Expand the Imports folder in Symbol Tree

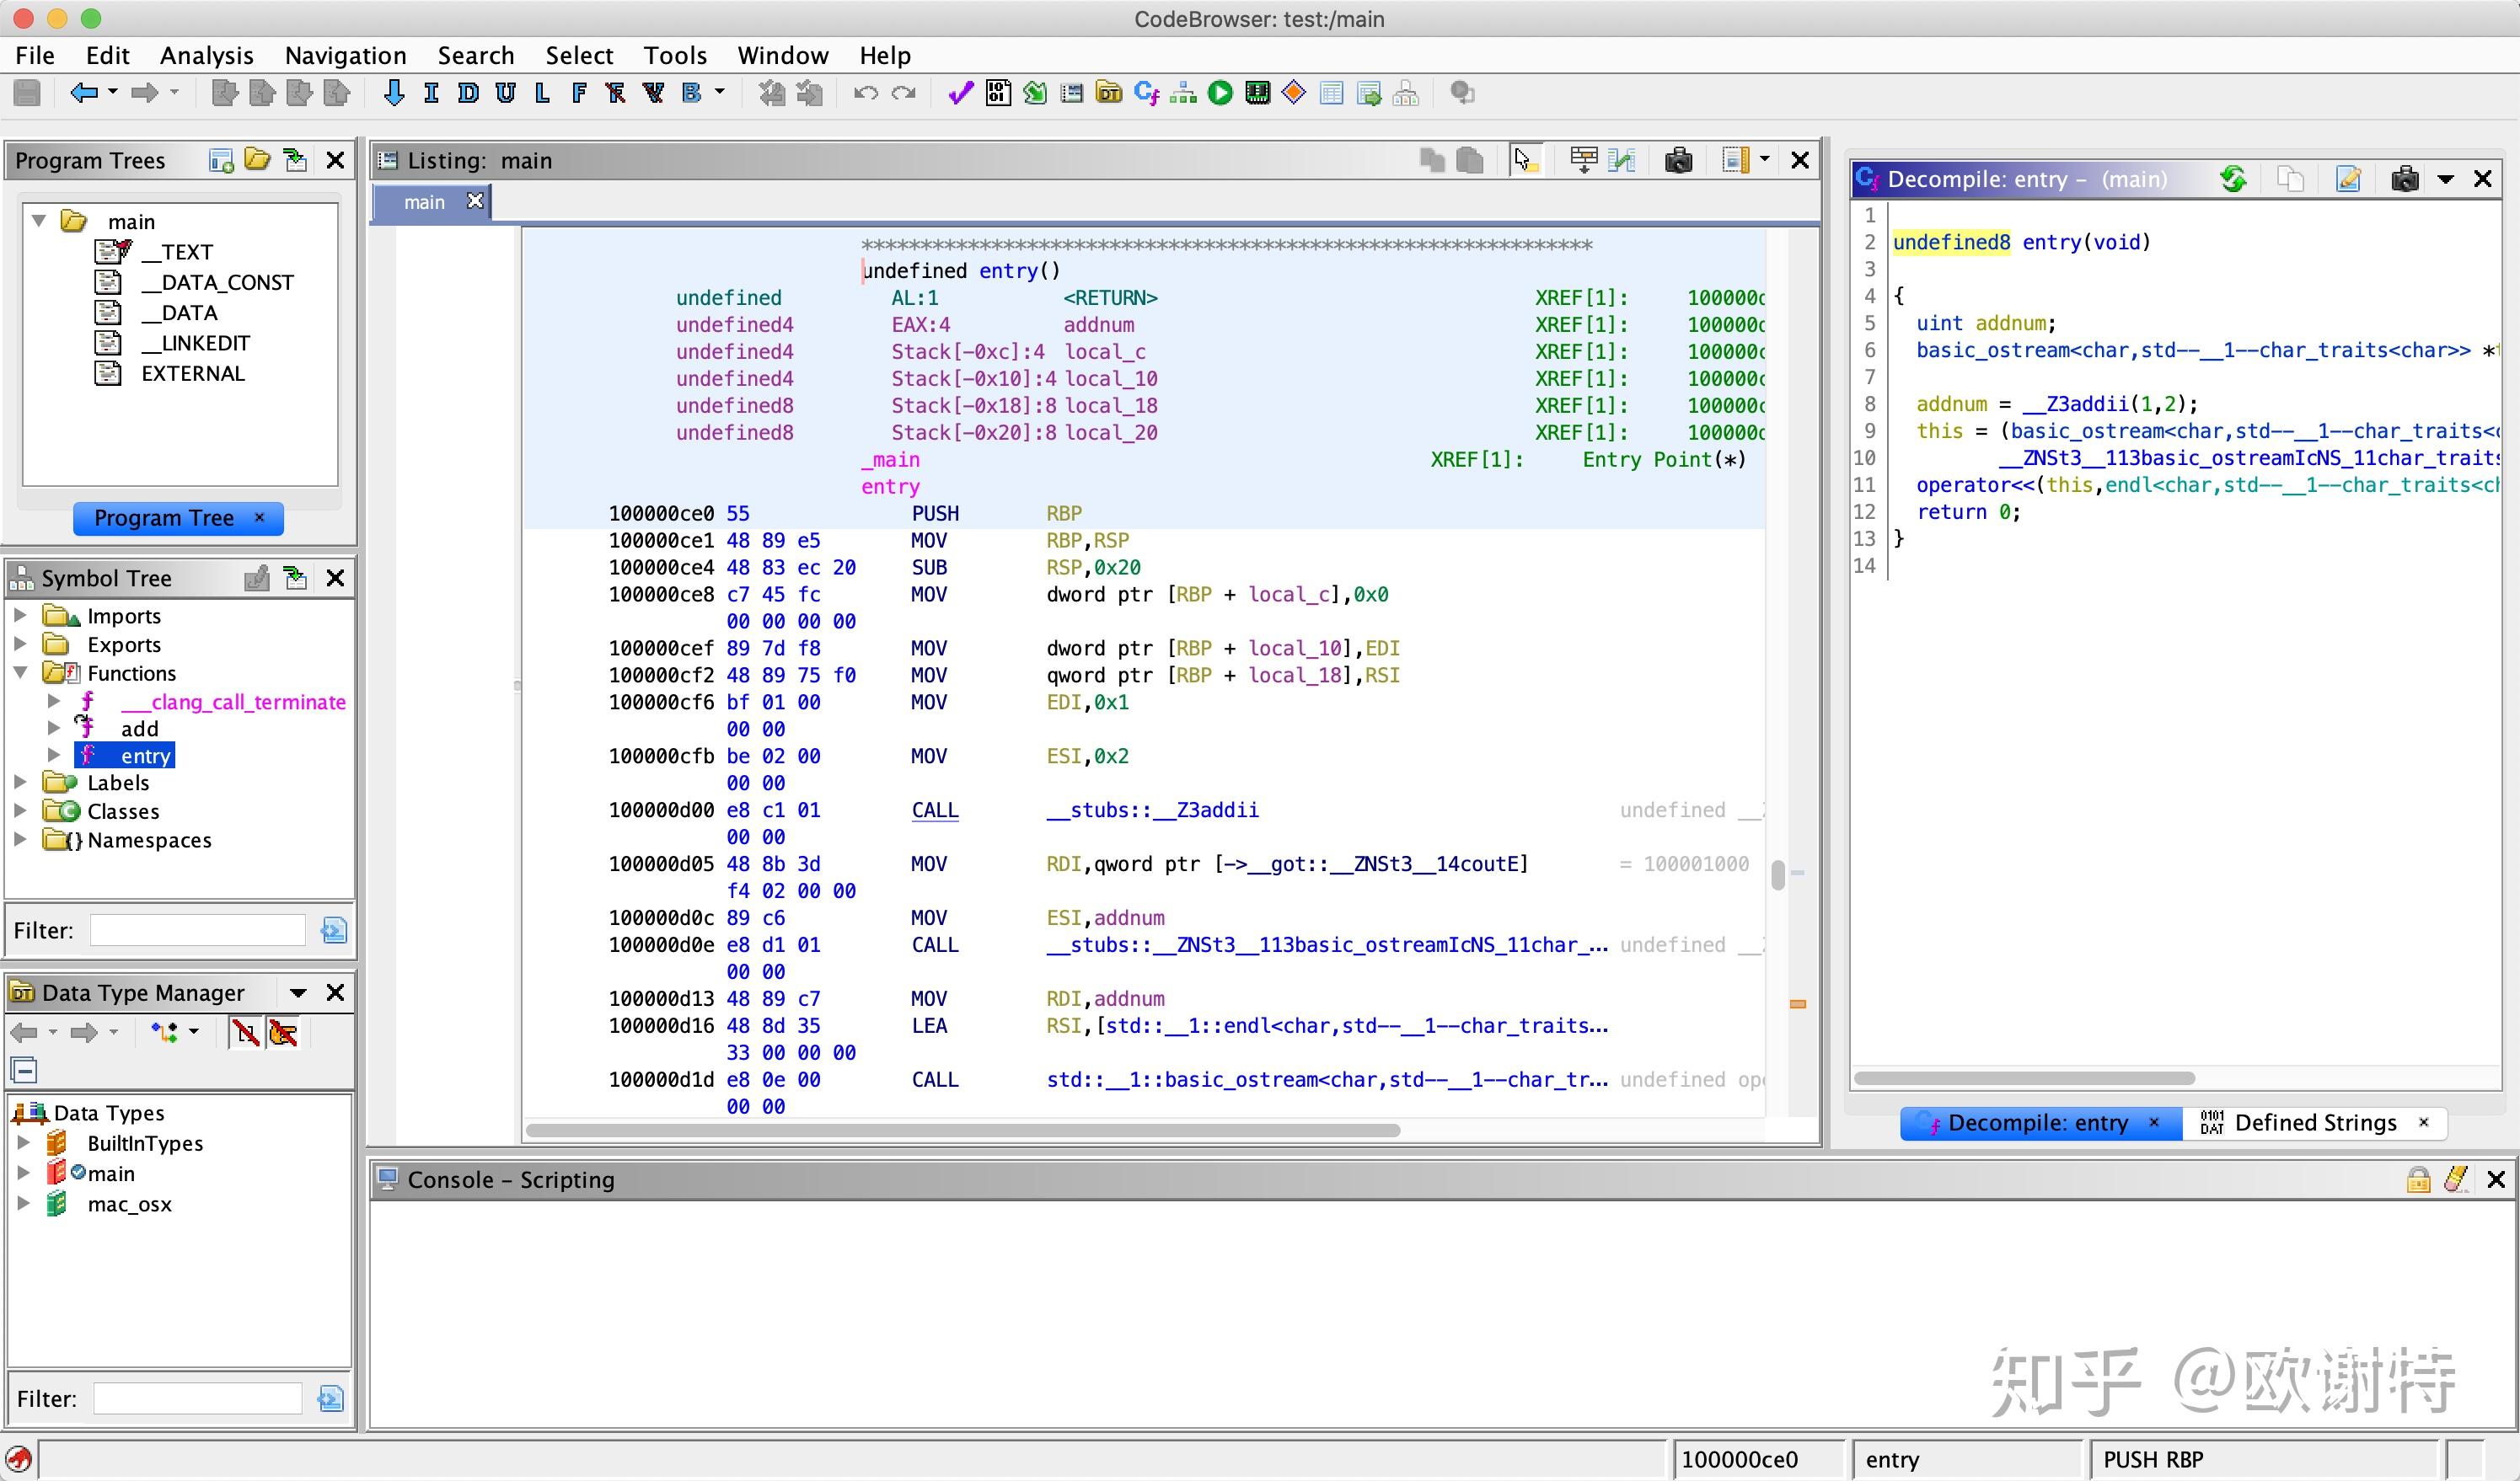coord(20,616)
